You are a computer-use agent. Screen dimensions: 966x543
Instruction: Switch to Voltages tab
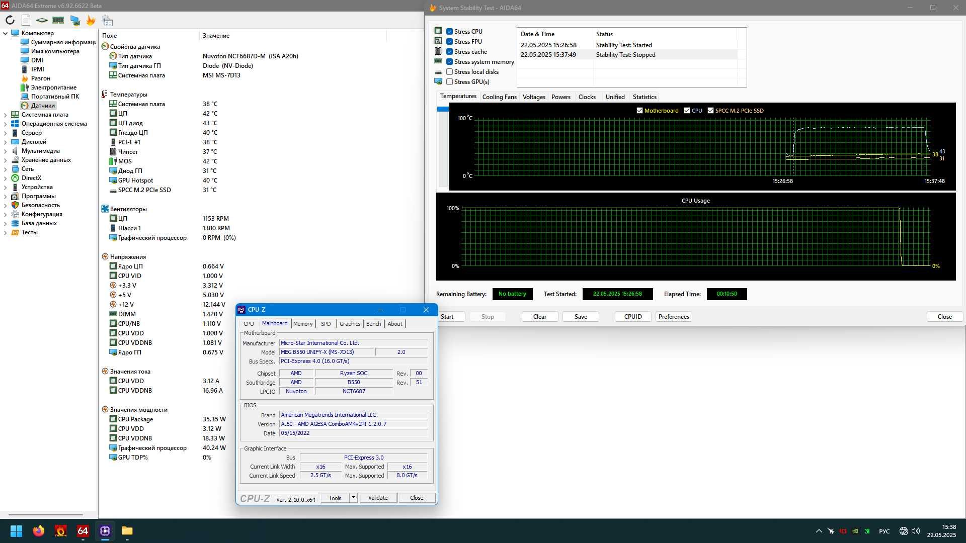(534, 97)
